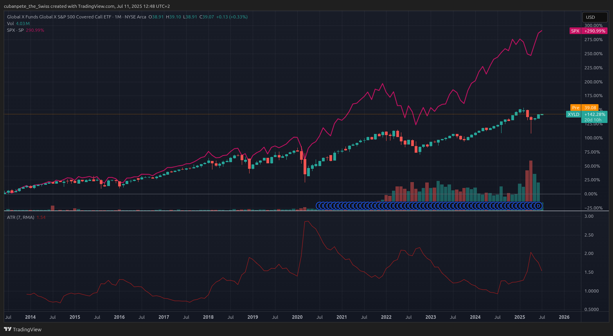Click the 1M interval in the chart title
The width and height of the screenshot is (613, 336).
118,17
